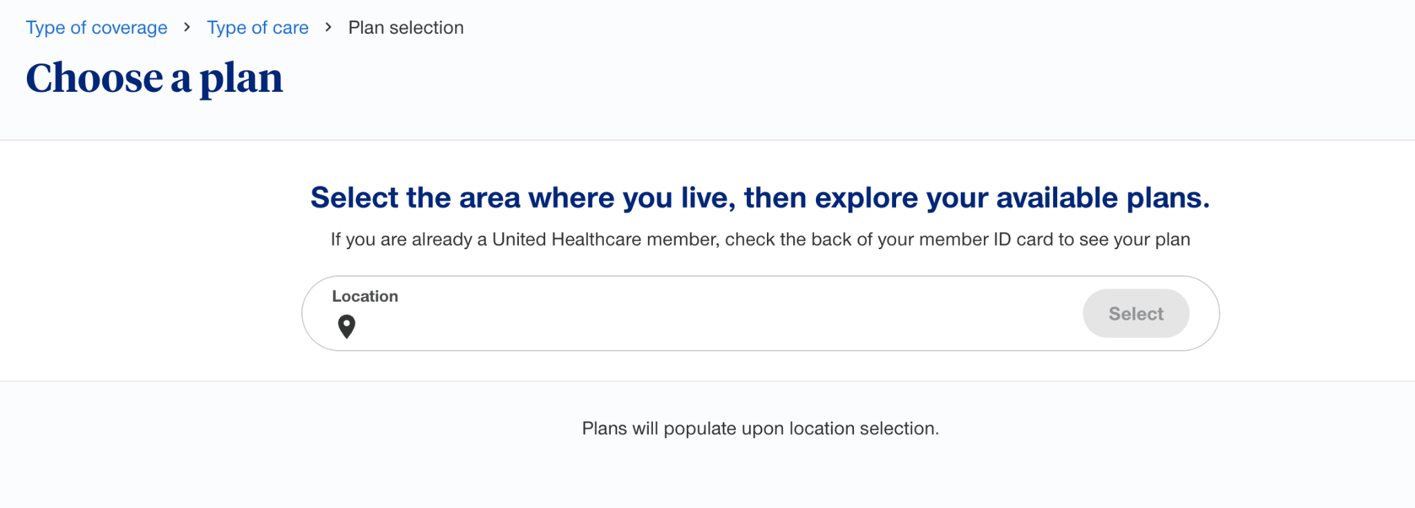Viewport: 1415px width, 508px height.
Task: Go back to Type of care step
Action: 258,28
